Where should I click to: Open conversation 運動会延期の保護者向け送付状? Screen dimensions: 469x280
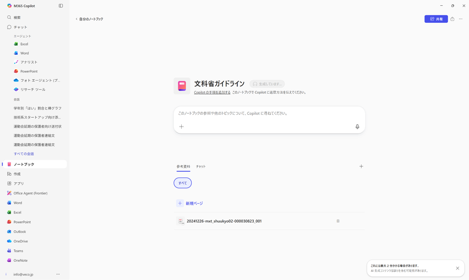coord(38,127)
